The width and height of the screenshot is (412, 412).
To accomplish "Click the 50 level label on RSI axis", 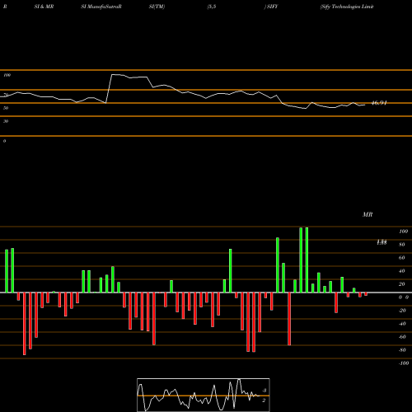I will click(6, 108).
